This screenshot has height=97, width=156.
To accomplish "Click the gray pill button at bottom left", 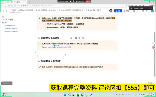I will point(7,83).
